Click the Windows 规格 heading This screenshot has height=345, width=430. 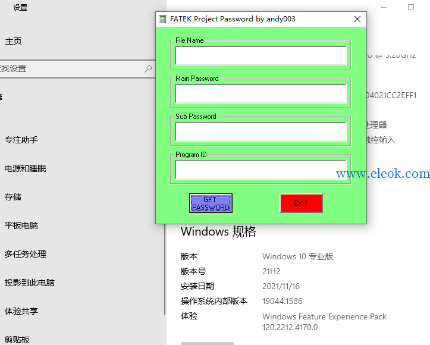(218, 232)
